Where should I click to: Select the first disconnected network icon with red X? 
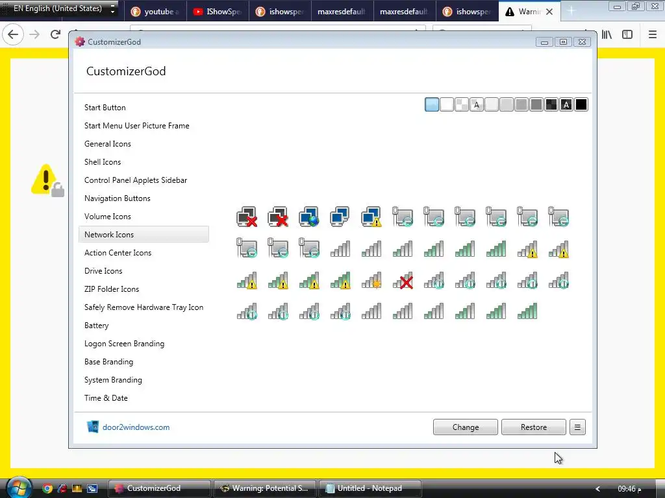coord(247,217)
